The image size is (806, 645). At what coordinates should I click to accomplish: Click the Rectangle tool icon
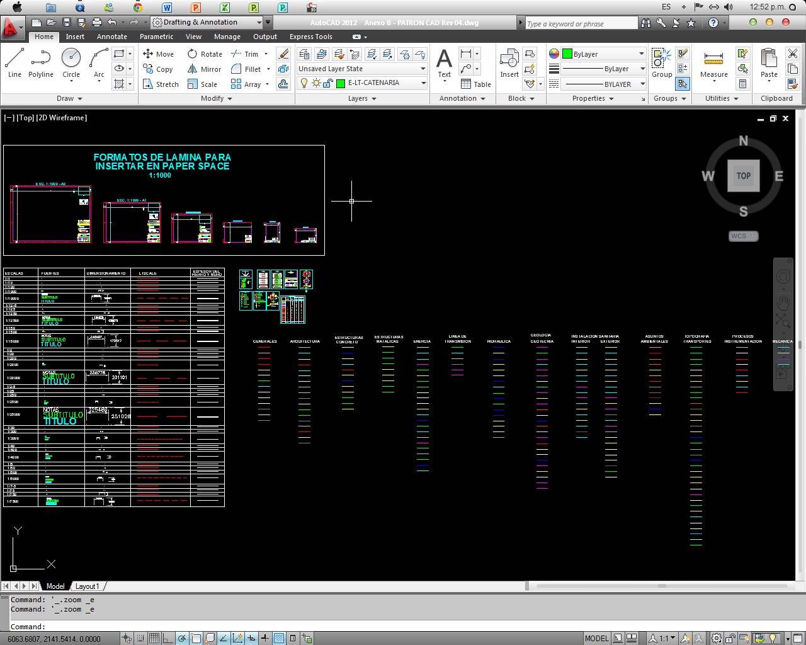point(119,54)
